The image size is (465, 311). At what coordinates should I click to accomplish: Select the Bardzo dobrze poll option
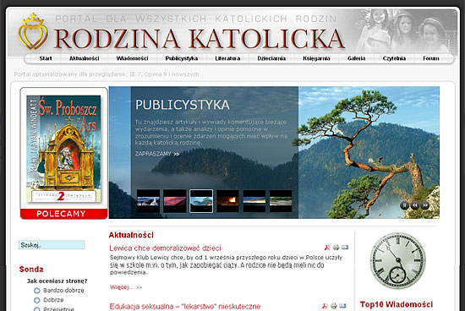36,290
